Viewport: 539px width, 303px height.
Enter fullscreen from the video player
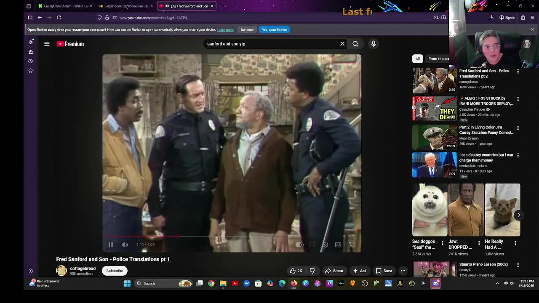pyautogui.click(x=351, y=245)
